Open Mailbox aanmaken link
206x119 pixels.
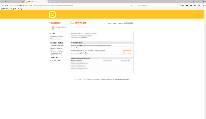57,36
